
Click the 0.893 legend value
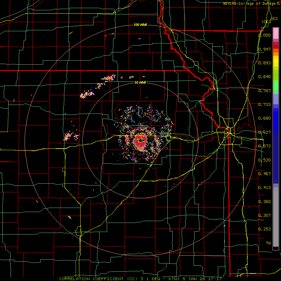pyautogui.click(x=264, y=63)
